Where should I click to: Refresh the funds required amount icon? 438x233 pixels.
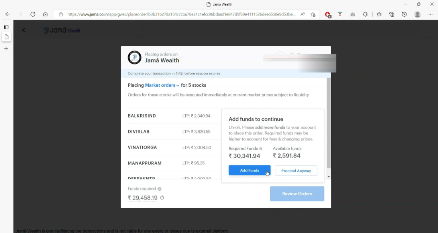click(x=162, y=198)
